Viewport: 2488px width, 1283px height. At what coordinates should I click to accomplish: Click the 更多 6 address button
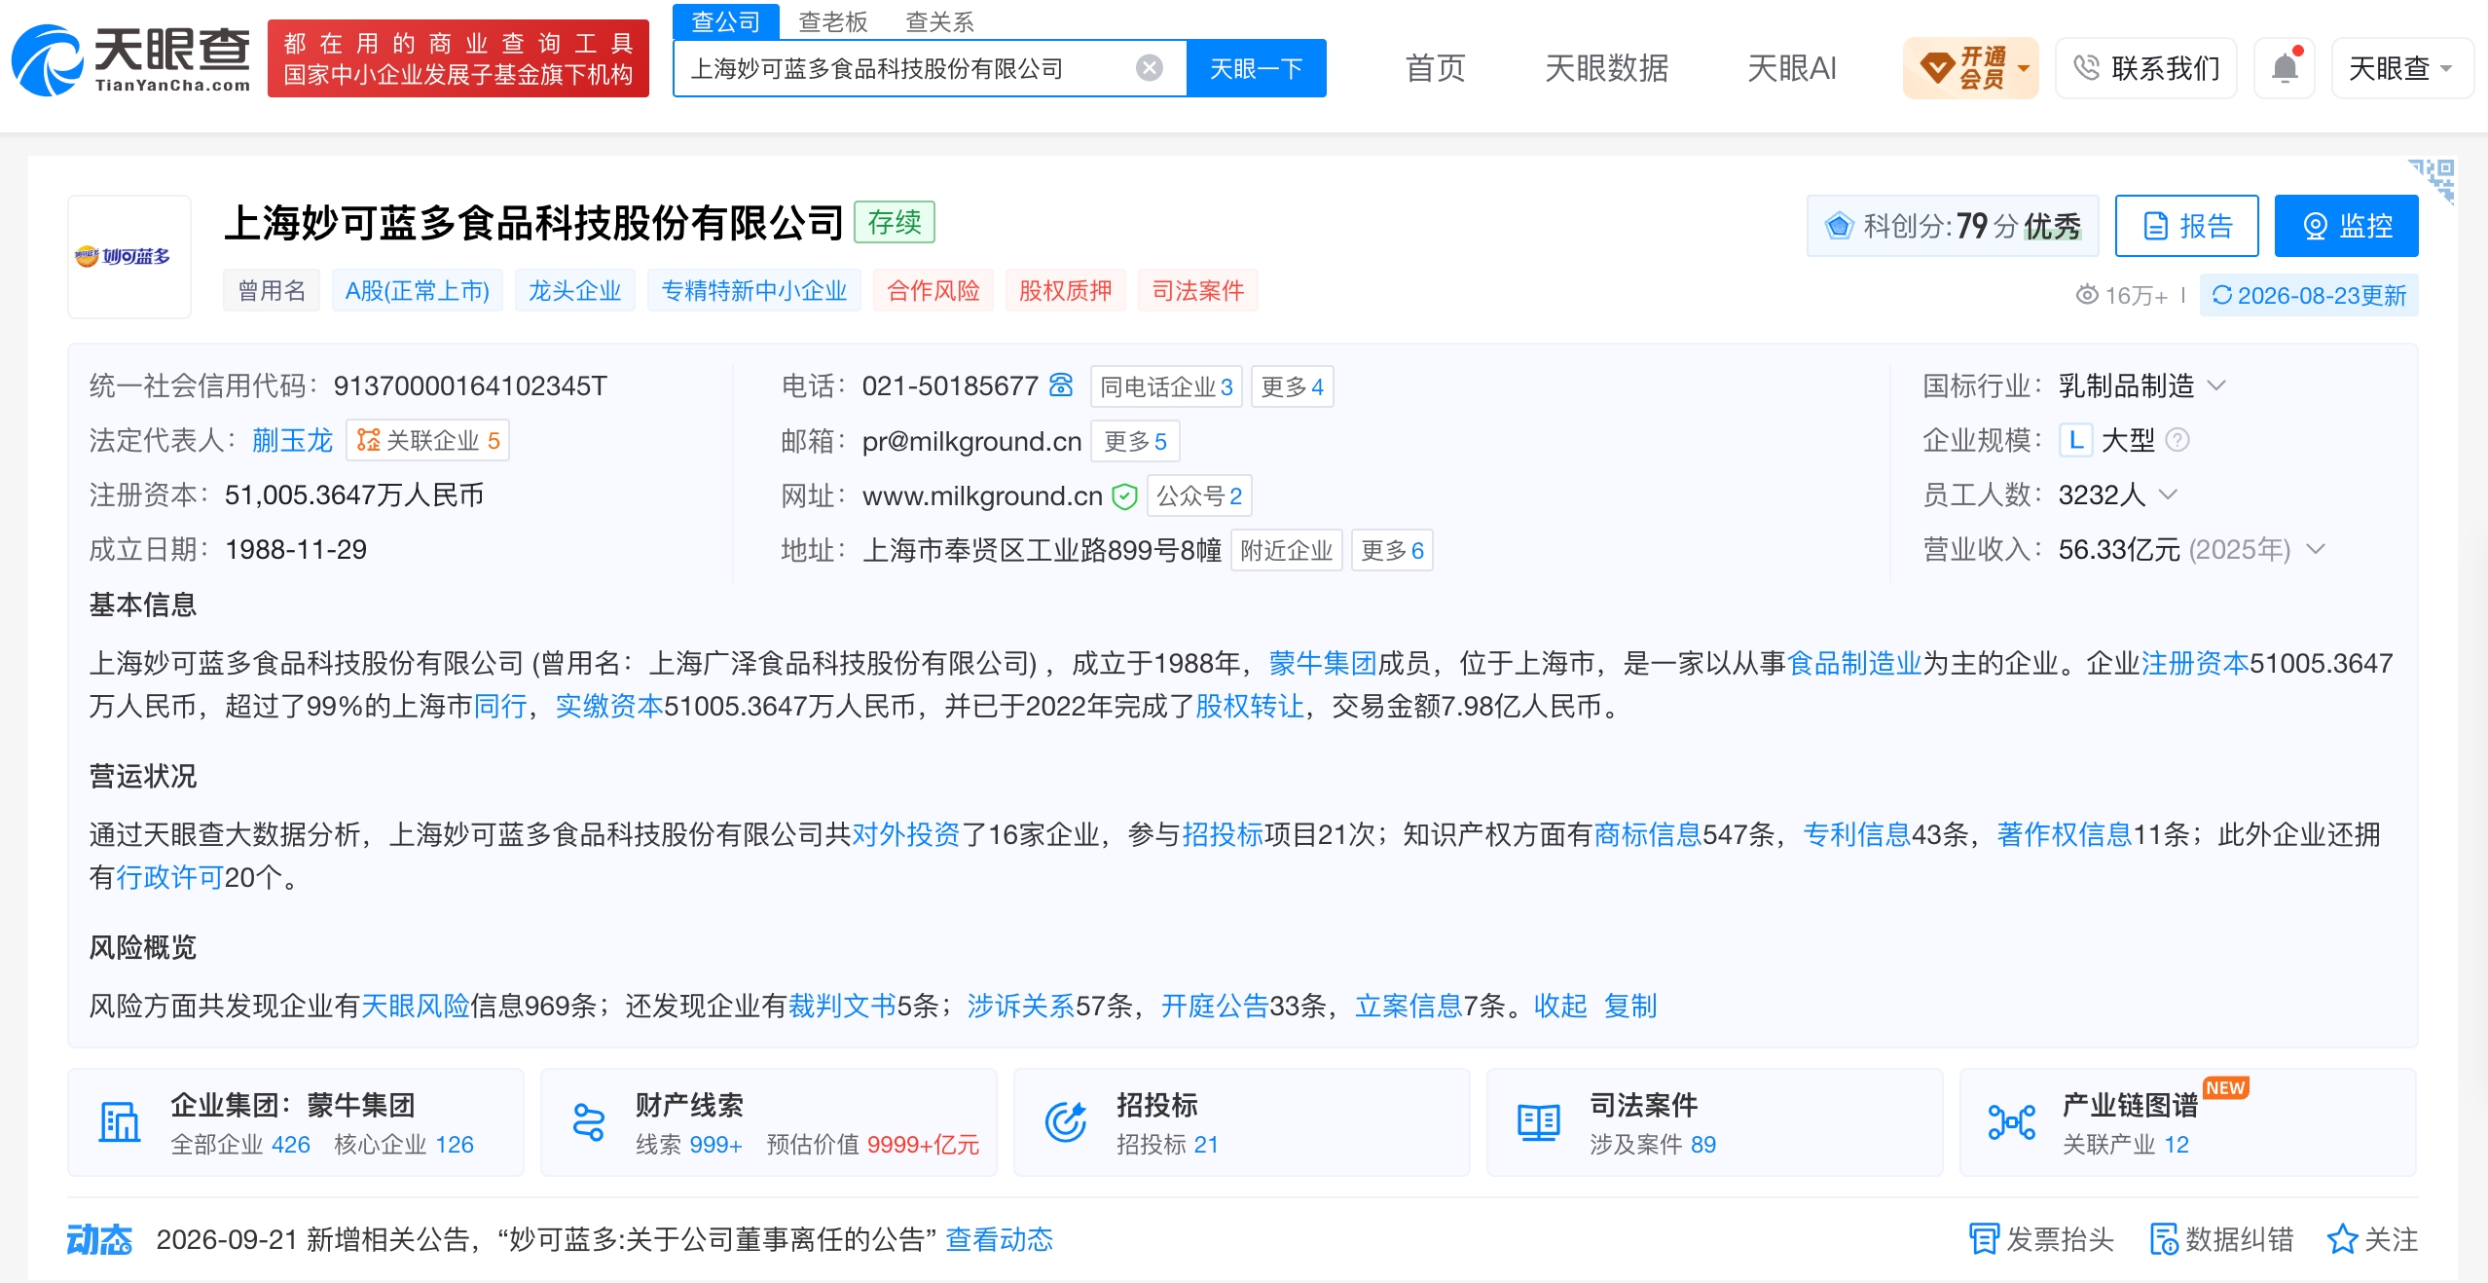[x=1392, y=550]
